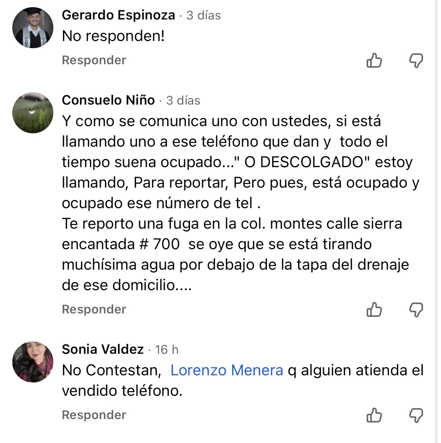Like Sonia Valdez's comment

pyautogui.click(x=374, y=415)
